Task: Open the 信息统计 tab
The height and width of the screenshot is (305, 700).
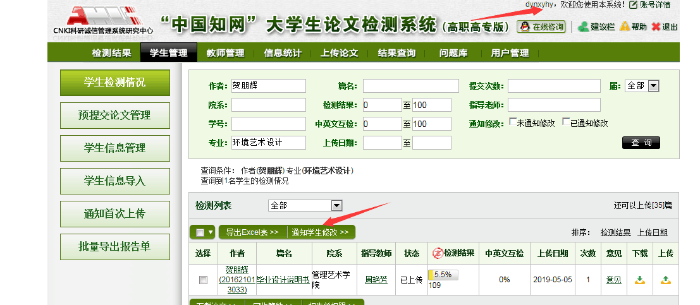Action: click(283, 53)
